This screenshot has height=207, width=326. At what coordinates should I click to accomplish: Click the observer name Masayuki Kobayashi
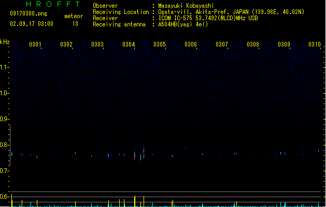point(186,6)
